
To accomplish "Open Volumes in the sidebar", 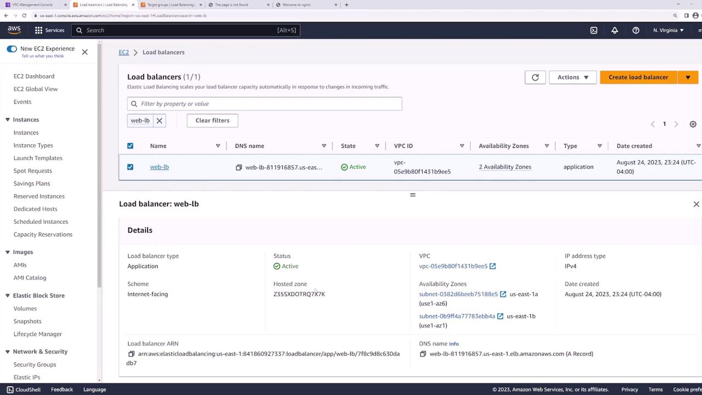I will click(25, 309).
